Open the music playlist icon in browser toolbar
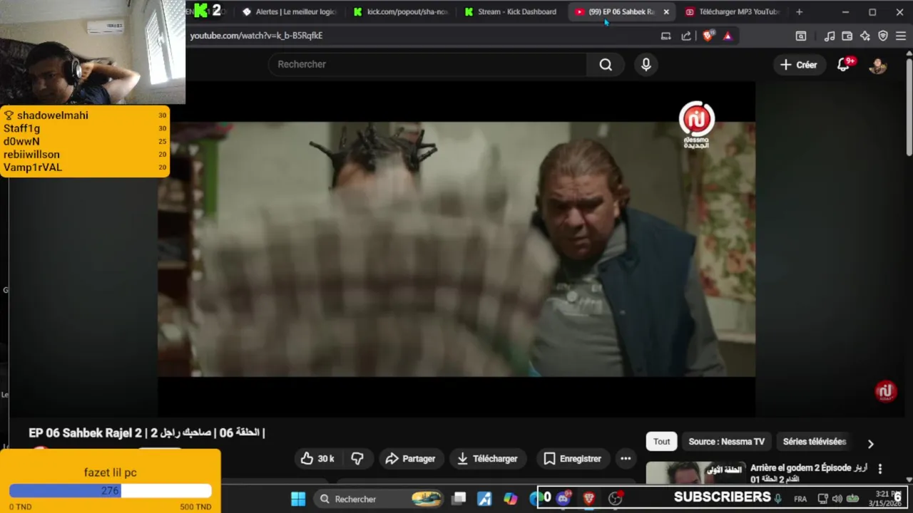Image resolution: width=913 pixels, height=513 pixels. click(x=830, y=36)
